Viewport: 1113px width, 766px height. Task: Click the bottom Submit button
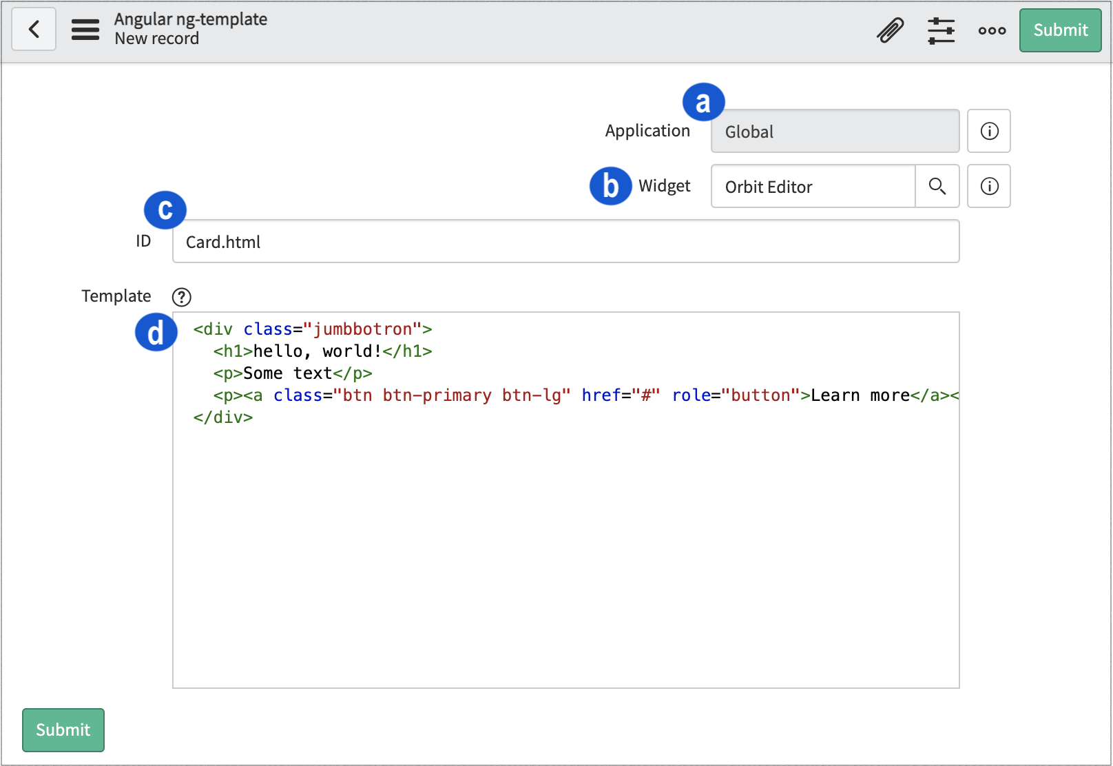click(63, 730)
